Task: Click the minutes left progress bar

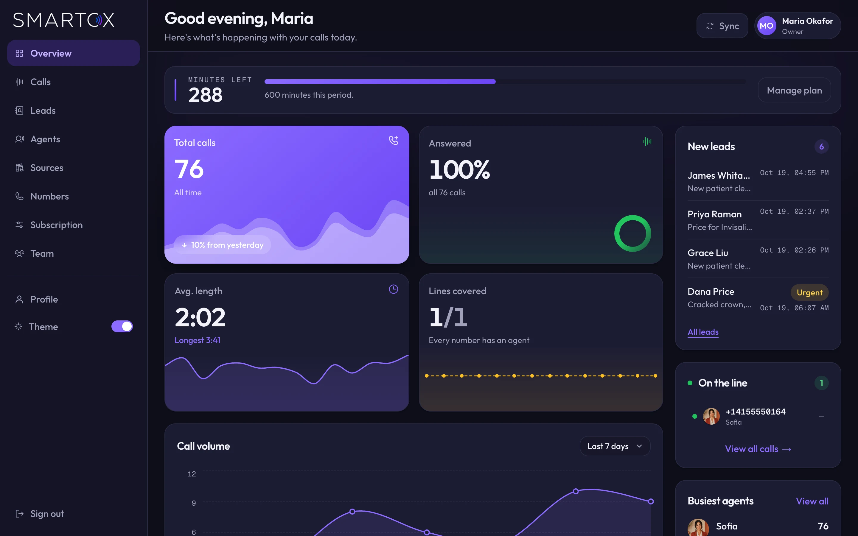Action: pos(505,82)
